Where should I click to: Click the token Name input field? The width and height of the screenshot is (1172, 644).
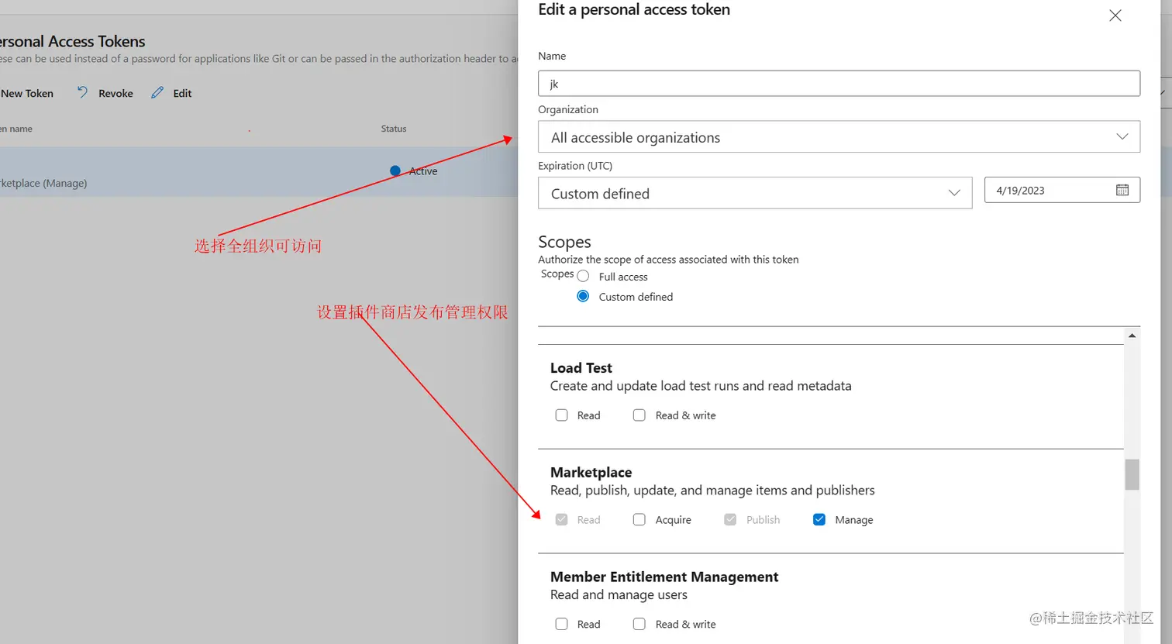pos(839,84)
